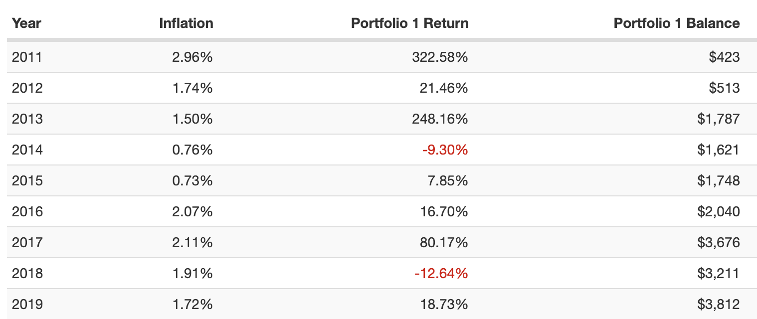
Task: Click the 80.17% return value
Action: [444, 243]
